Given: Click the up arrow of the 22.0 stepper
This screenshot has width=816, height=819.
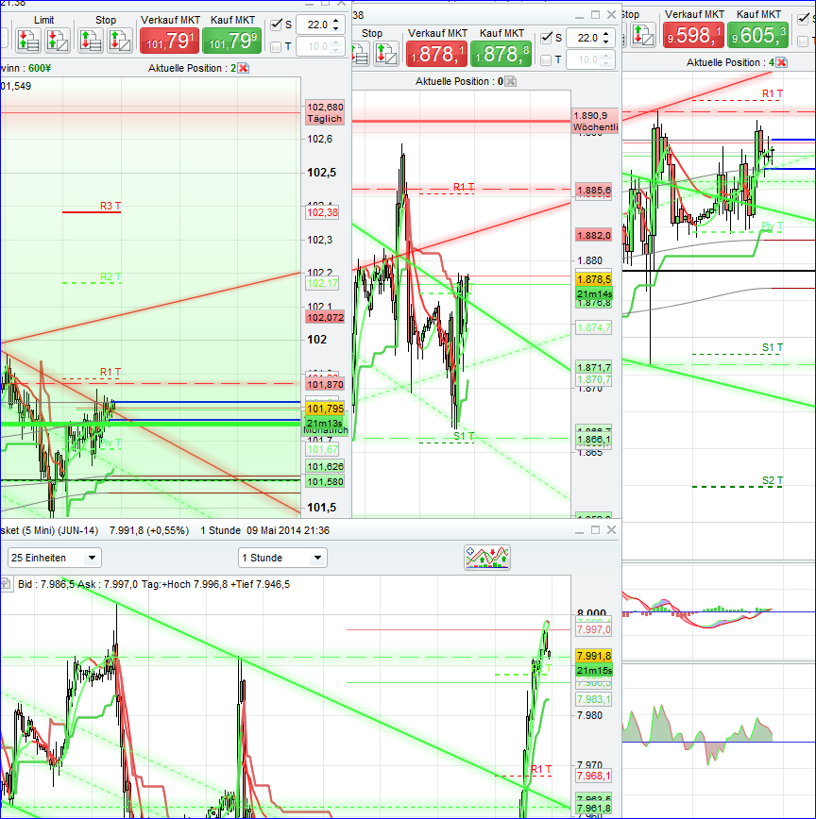Looking at the screenshot, I should [x=335, y=21].
